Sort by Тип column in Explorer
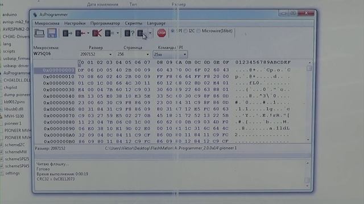The height and width of the screenshot is (204, 364). click(133, 5)
